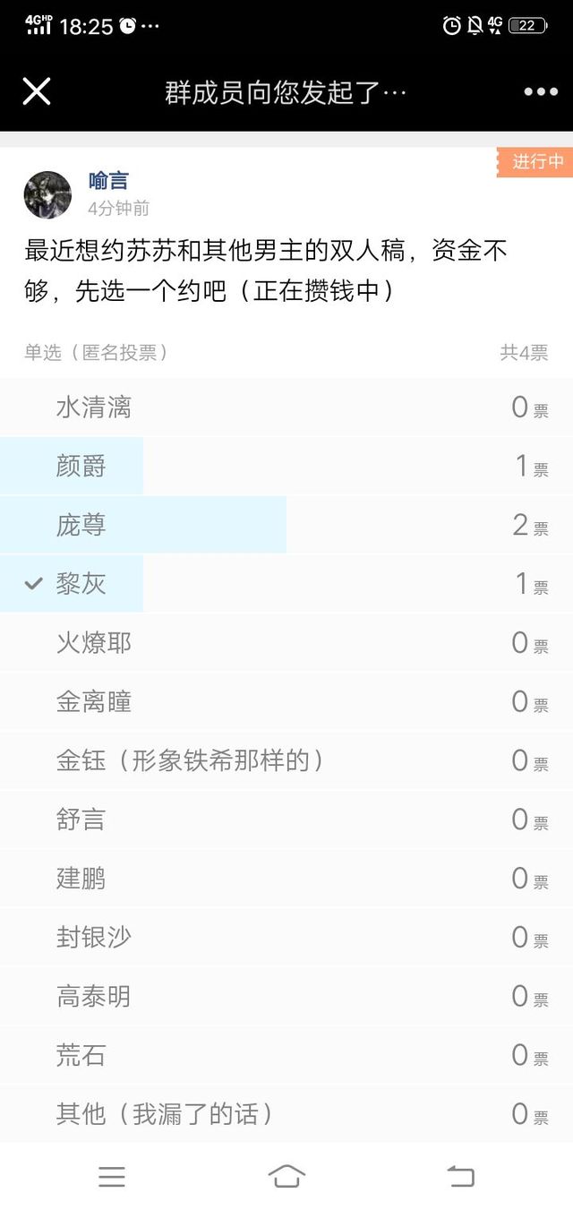Viewport: 573px width, 1210px height.
Task: Open 喻言 username profile link
Action: pos(107,181)
